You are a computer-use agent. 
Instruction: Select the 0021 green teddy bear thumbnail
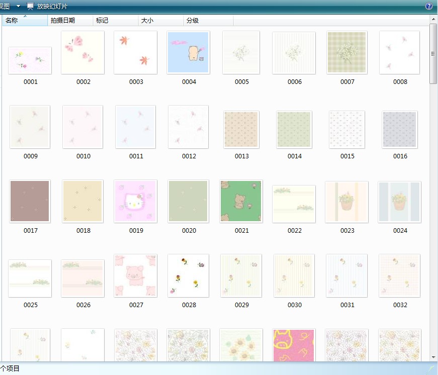pyautogui.click(x=241, y=201)
